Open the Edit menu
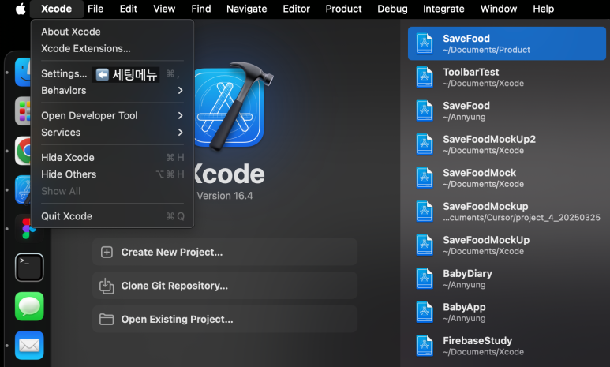Screen dimensions: 610x367 pos(129,9)
